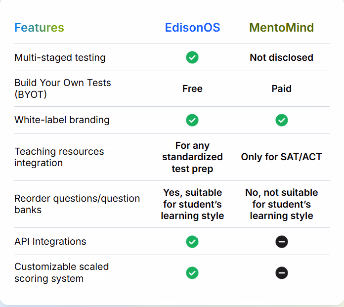Click the Build Your Own Tests (BYOT) label

coord(63,88)
